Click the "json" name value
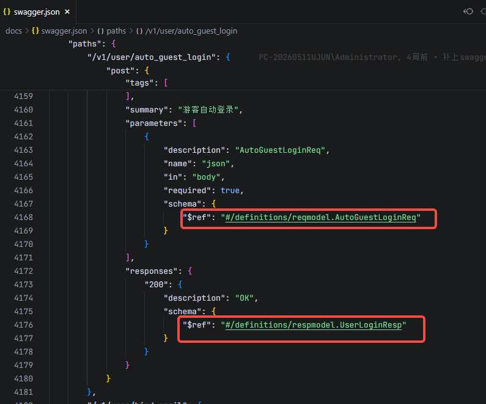The width and height of the screenshot is (486, 404). (216, 164)
